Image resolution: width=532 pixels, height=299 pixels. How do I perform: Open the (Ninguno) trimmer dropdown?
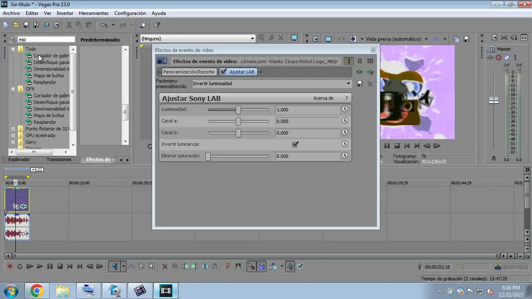[x=252, y=39]
